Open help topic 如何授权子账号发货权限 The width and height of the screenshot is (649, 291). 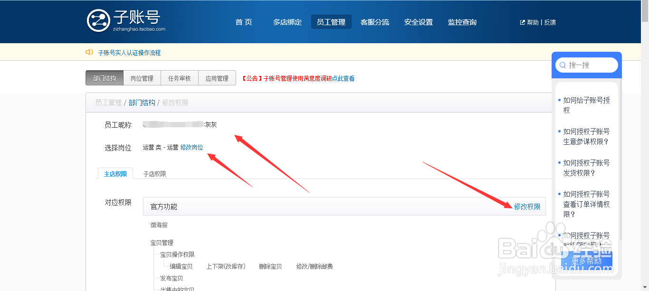pyautogui.click(x=587, y=168)
